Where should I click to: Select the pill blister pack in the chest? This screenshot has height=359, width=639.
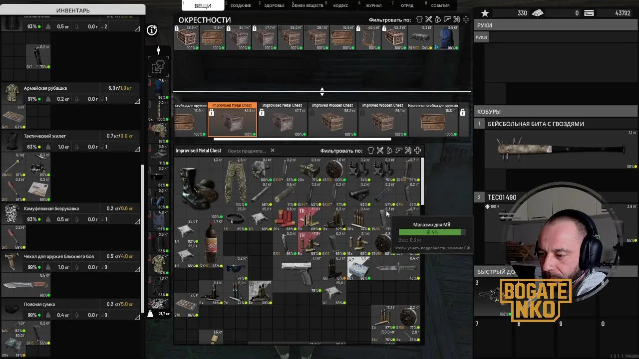[185, 304]
